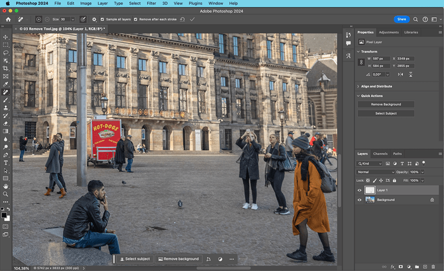
Task: Click Remove Background in Quick Actions
Action: coord(386,104)
